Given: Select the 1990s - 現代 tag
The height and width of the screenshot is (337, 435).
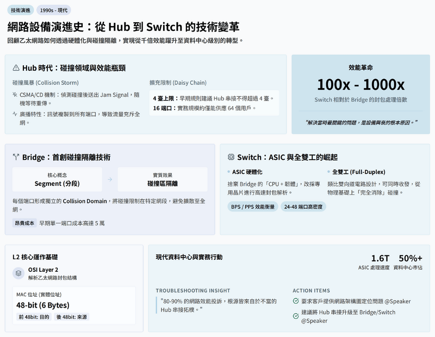Looking at the screenshot, I should (54, 10).
